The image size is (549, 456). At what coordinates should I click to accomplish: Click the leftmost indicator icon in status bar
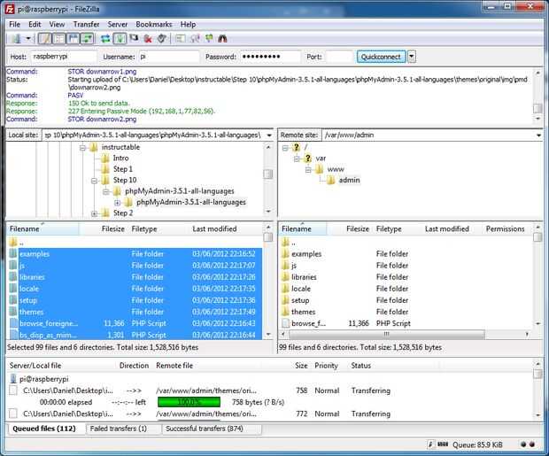point(430,444)
